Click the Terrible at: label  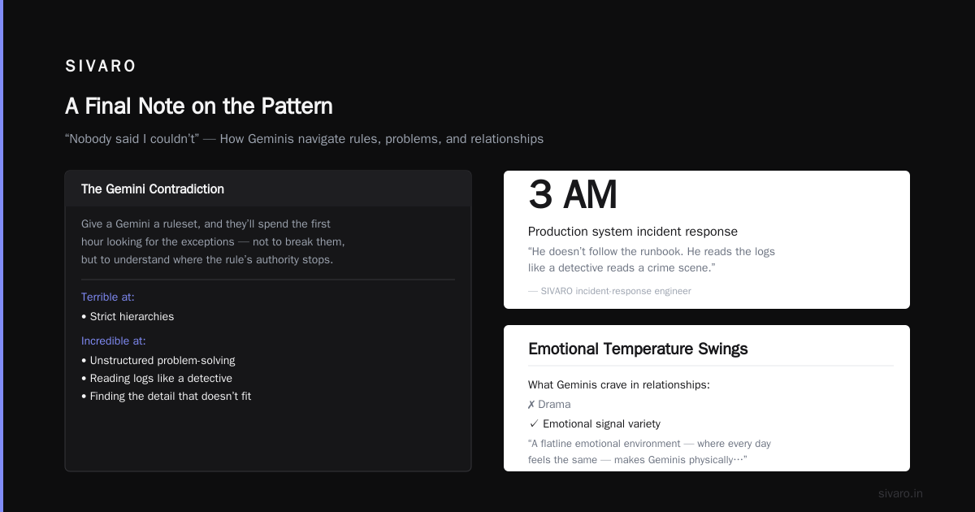108,297
